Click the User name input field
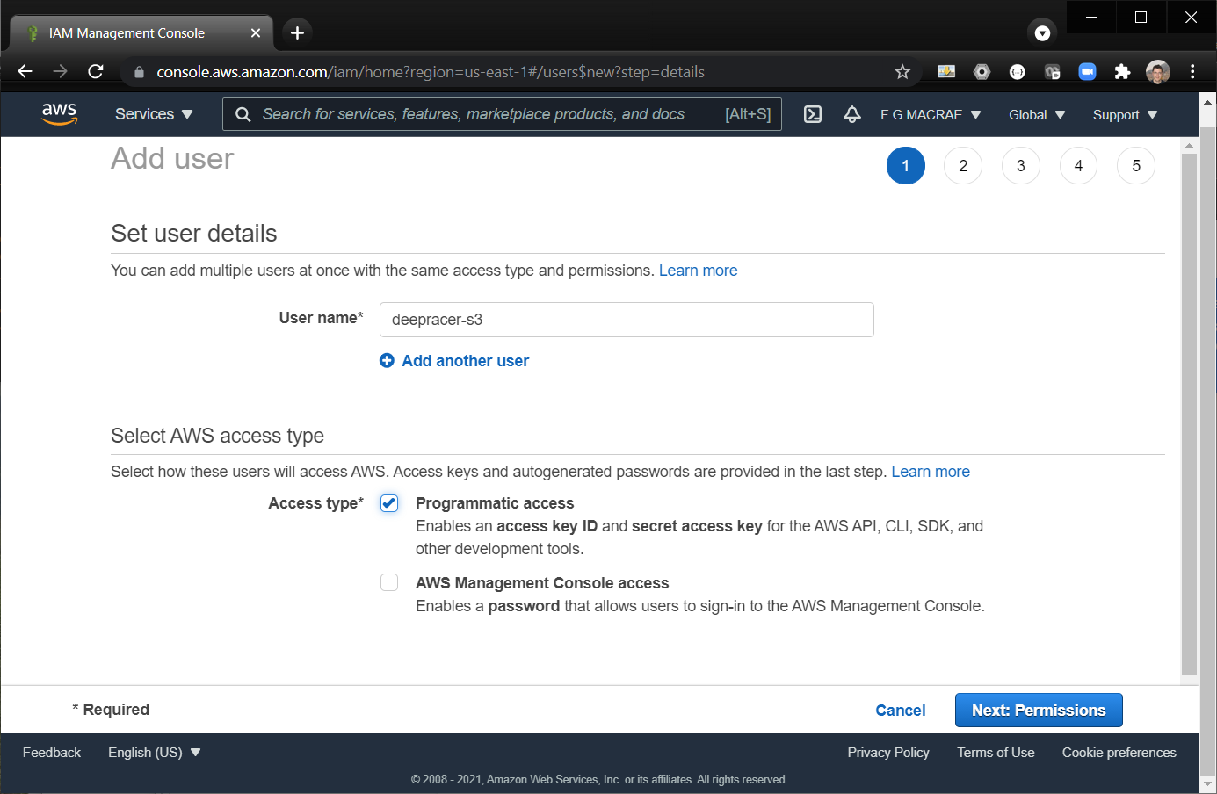 pyautogui.click(x=627, y=320)
